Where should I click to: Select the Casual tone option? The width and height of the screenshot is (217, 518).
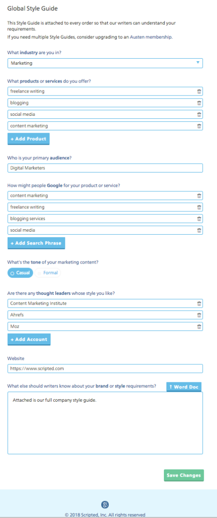click(x=20, y=273)
